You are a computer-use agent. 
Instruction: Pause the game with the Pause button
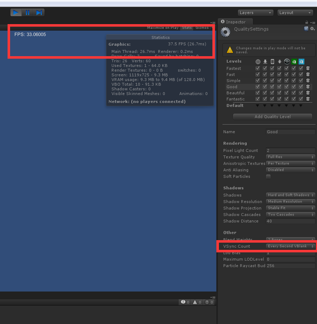[x=27, y=13]
